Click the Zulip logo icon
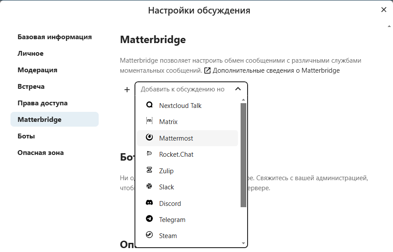This screenshot has height=252, width=393. (x=149, y=171)
